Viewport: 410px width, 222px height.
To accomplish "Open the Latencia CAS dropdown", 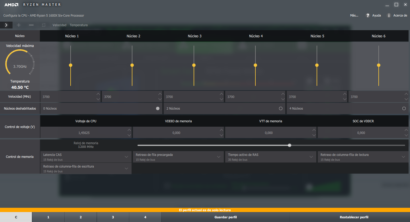I will tap(86, 157).
